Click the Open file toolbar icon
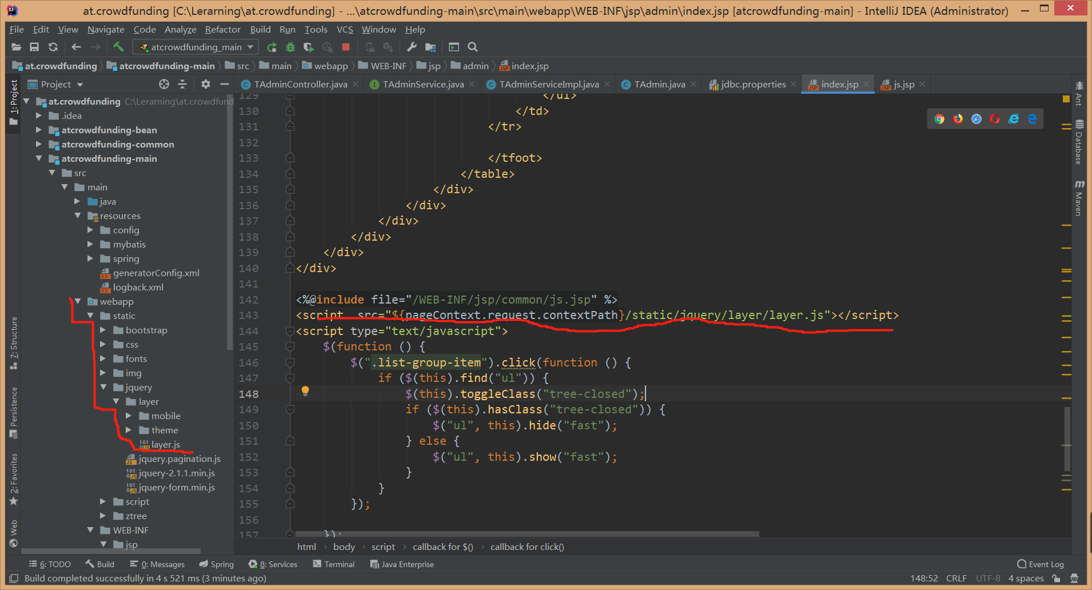Image resolution: width=1092 pixels, height=590 pixels. pyautogui.click(x=16, y=47)
